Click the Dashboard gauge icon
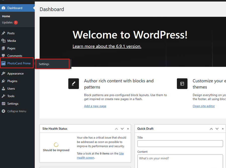The height and width of the screenshot is (168, 226). [x=4, y=8]
